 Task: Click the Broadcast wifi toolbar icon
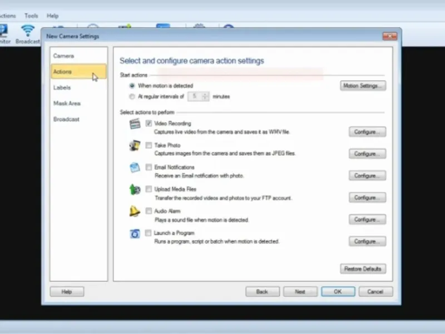coord(28,31)
